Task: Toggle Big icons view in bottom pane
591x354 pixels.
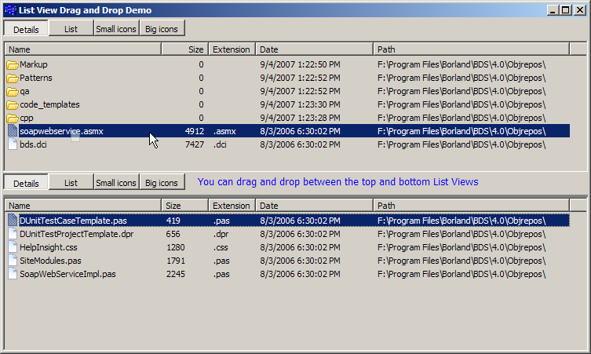Action: 162,183
